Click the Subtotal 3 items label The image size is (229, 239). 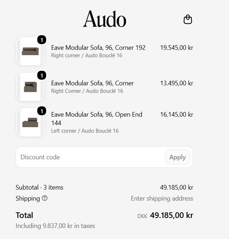click(39, 187)
